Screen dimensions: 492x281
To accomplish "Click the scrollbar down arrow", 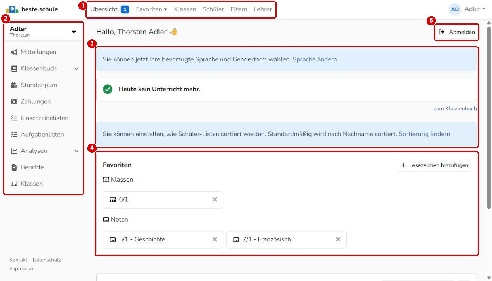I will [x=489, y=277].
